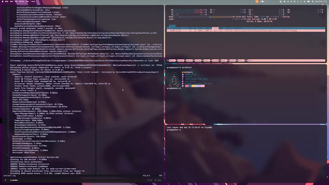Select the htop process row for user gray
This screenshot has width=329, height=185.
pyautogui.click(x=246, y=30)
